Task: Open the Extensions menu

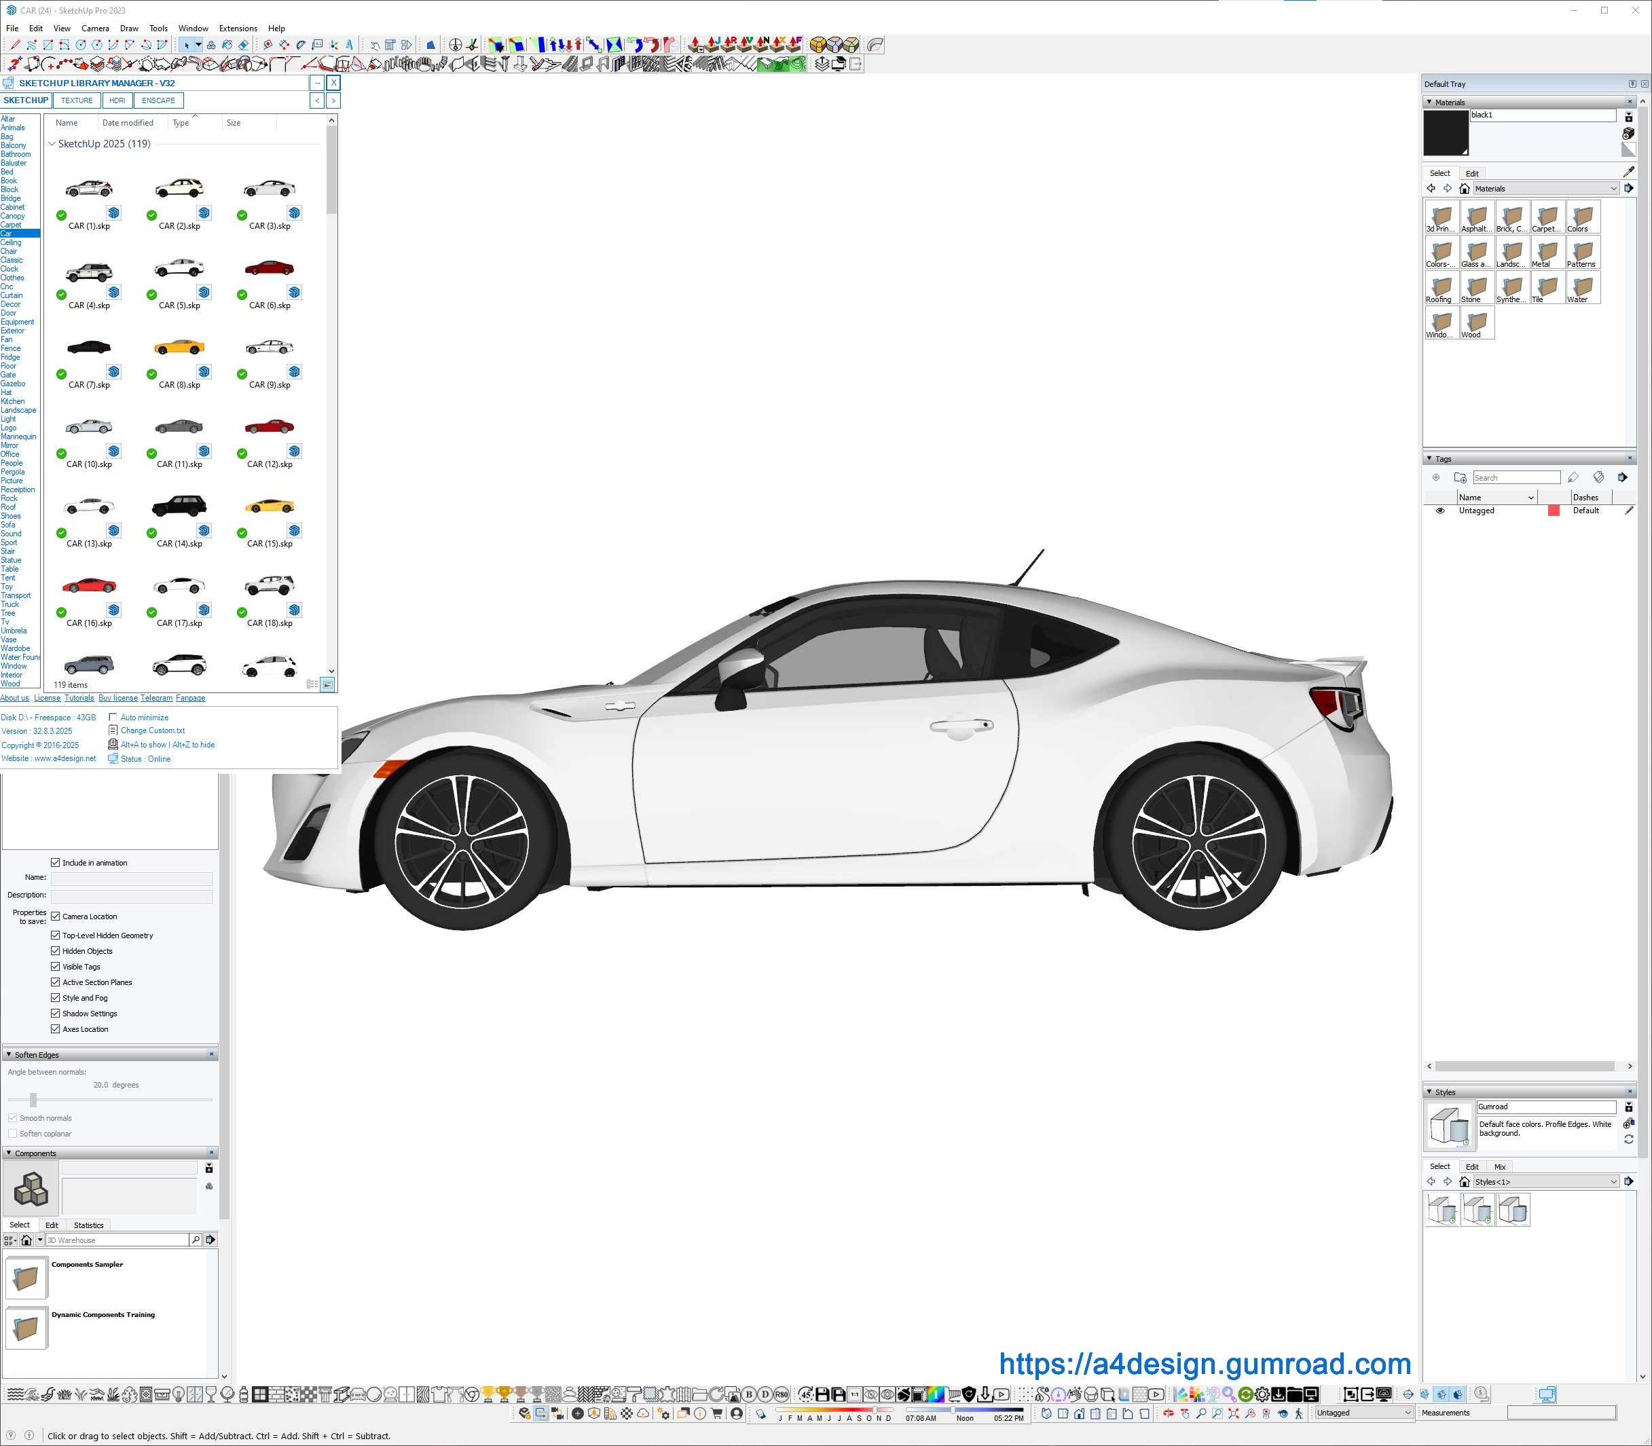Action: coord(238,29)
